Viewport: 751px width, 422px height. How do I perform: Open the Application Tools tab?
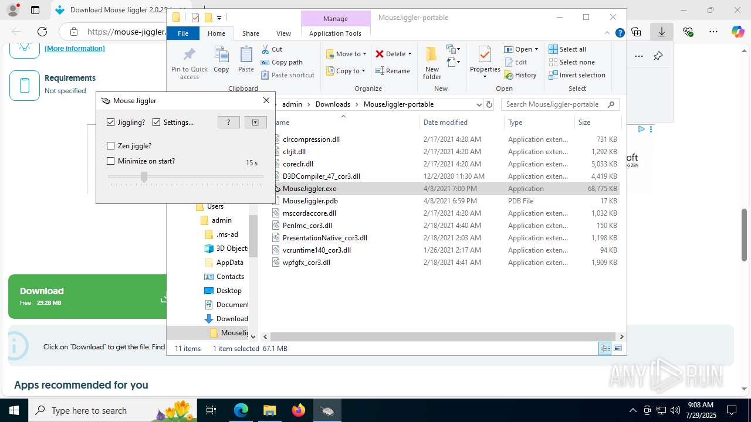[335, 33]
